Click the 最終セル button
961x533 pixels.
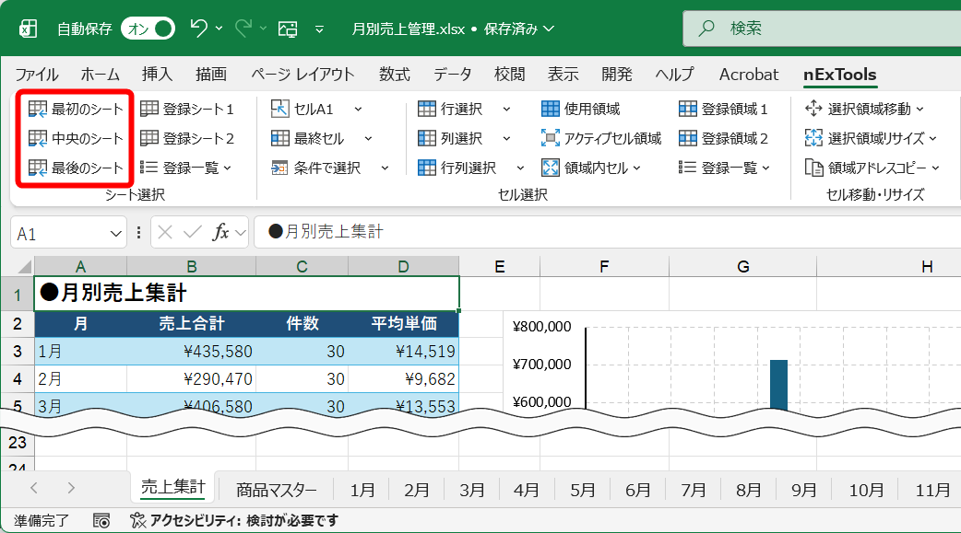tap(308, 138)
